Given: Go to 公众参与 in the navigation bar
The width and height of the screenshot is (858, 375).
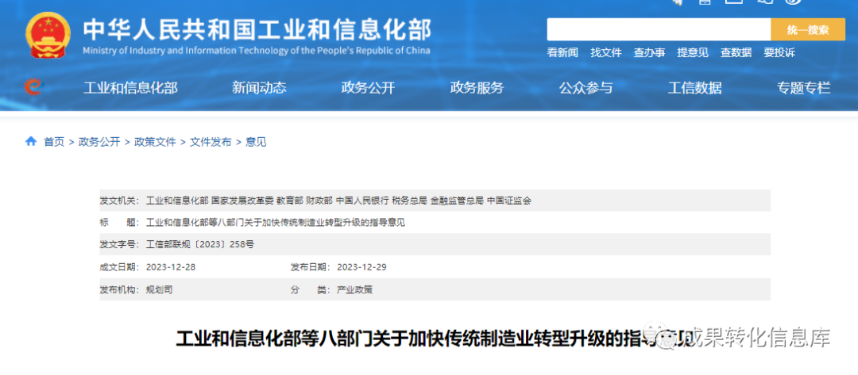Looking at the screenshot, I should click(586, 88).
